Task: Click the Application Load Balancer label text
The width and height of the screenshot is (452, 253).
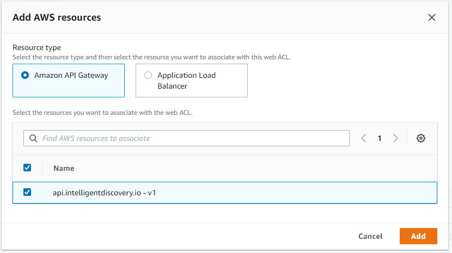Action: coord(186,81)
